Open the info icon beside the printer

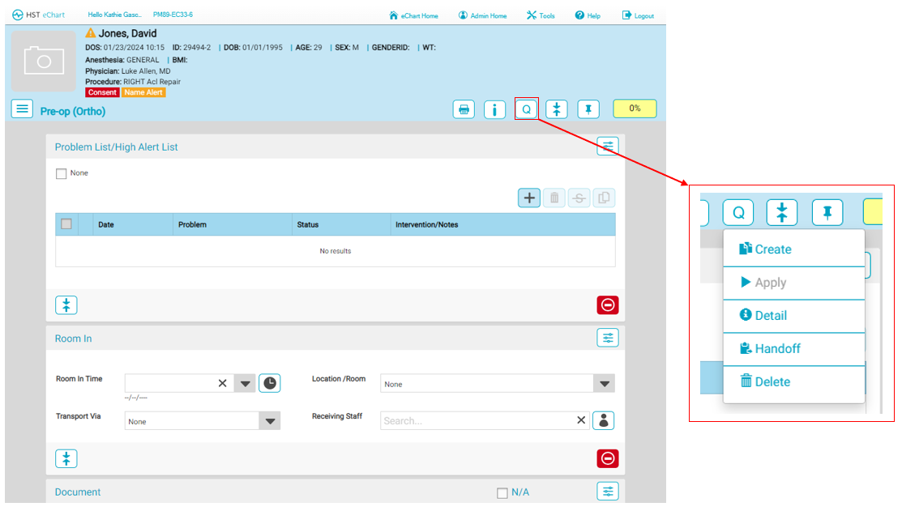tap(494, 109)
